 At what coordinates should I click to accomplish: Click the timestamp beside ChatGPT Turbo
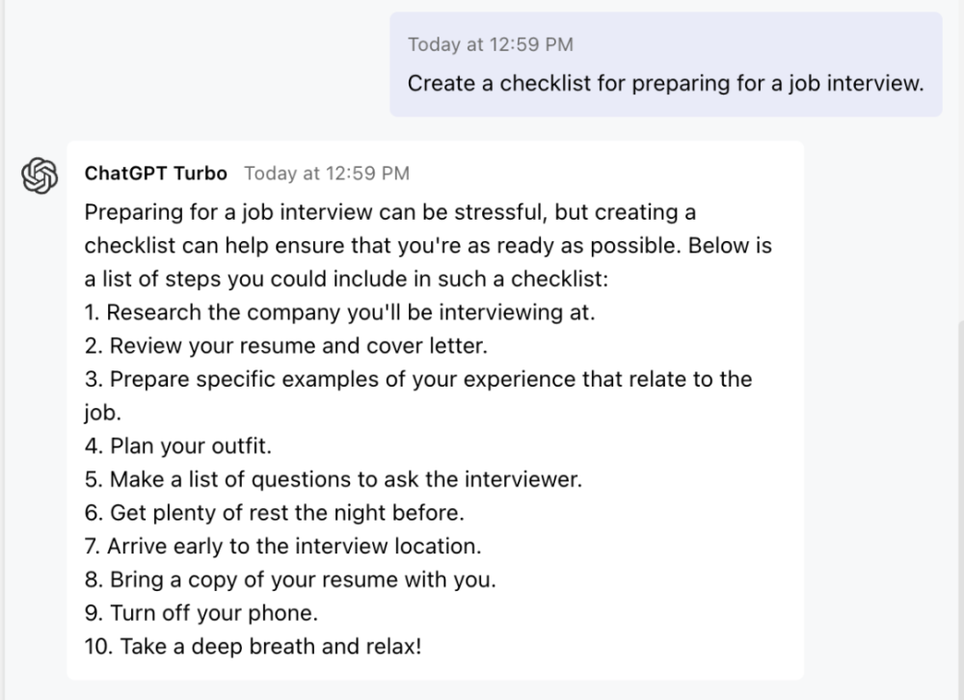[x=327, y=174]
